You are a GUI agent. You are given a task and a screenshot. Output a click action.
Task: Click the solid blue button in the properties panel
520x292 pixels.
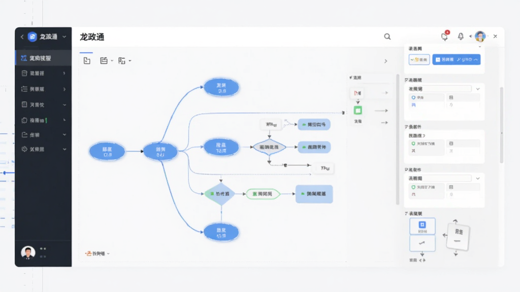pos(457,60)
